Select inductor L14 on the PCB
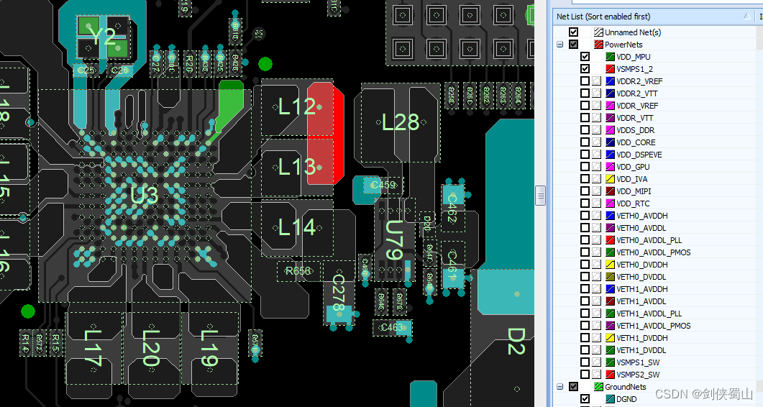Screen dimensions: 763x407 (x=297, y=227)
